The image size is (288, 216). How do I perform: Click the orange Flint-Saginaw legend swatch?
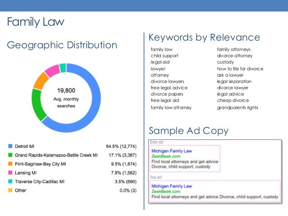pos(10,164)
